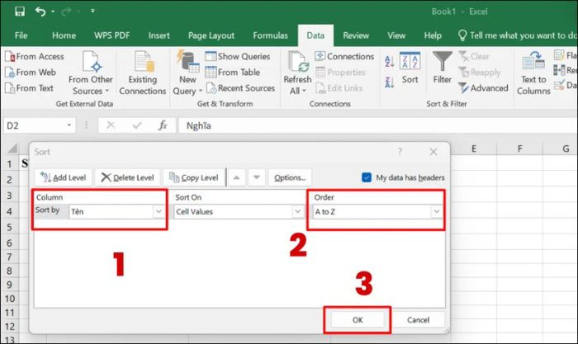Open sort Options button
The width and height of the screenshot is (578, 344).
coord(290,177)
